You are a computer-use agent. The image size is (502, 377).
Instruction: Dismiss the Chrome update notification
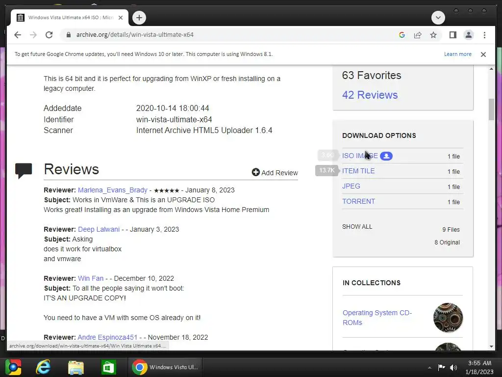click(483, 54)
